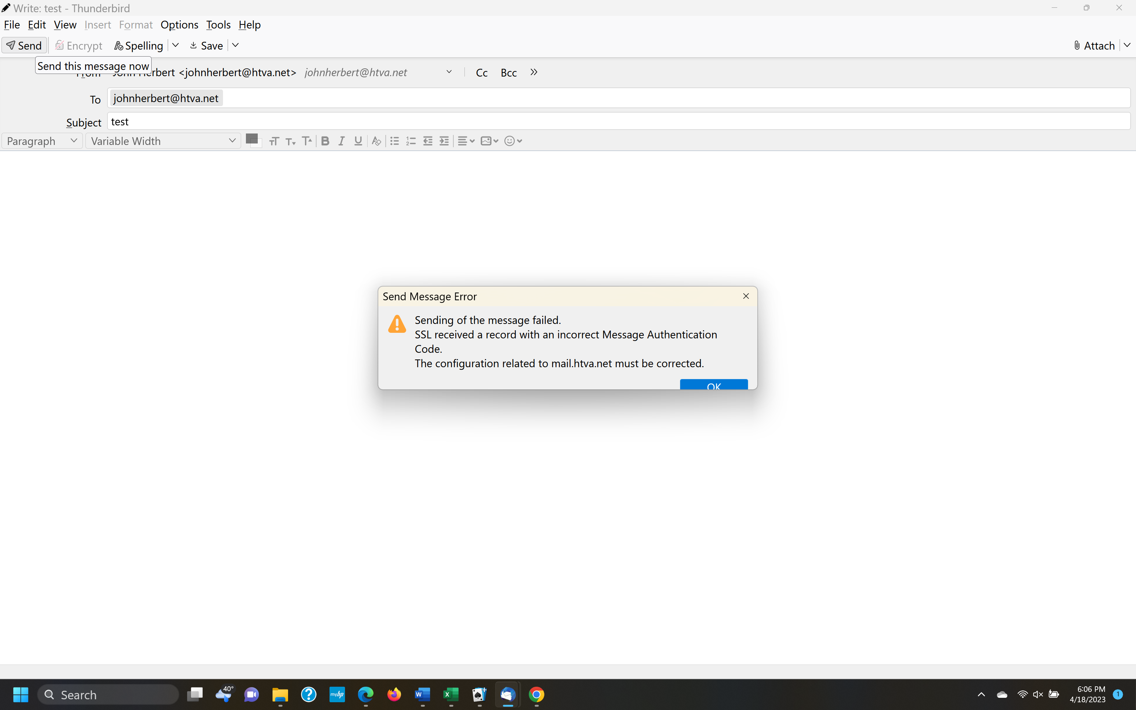
Task: Click the bulleted list icon
Action: [x=394, y=141]
